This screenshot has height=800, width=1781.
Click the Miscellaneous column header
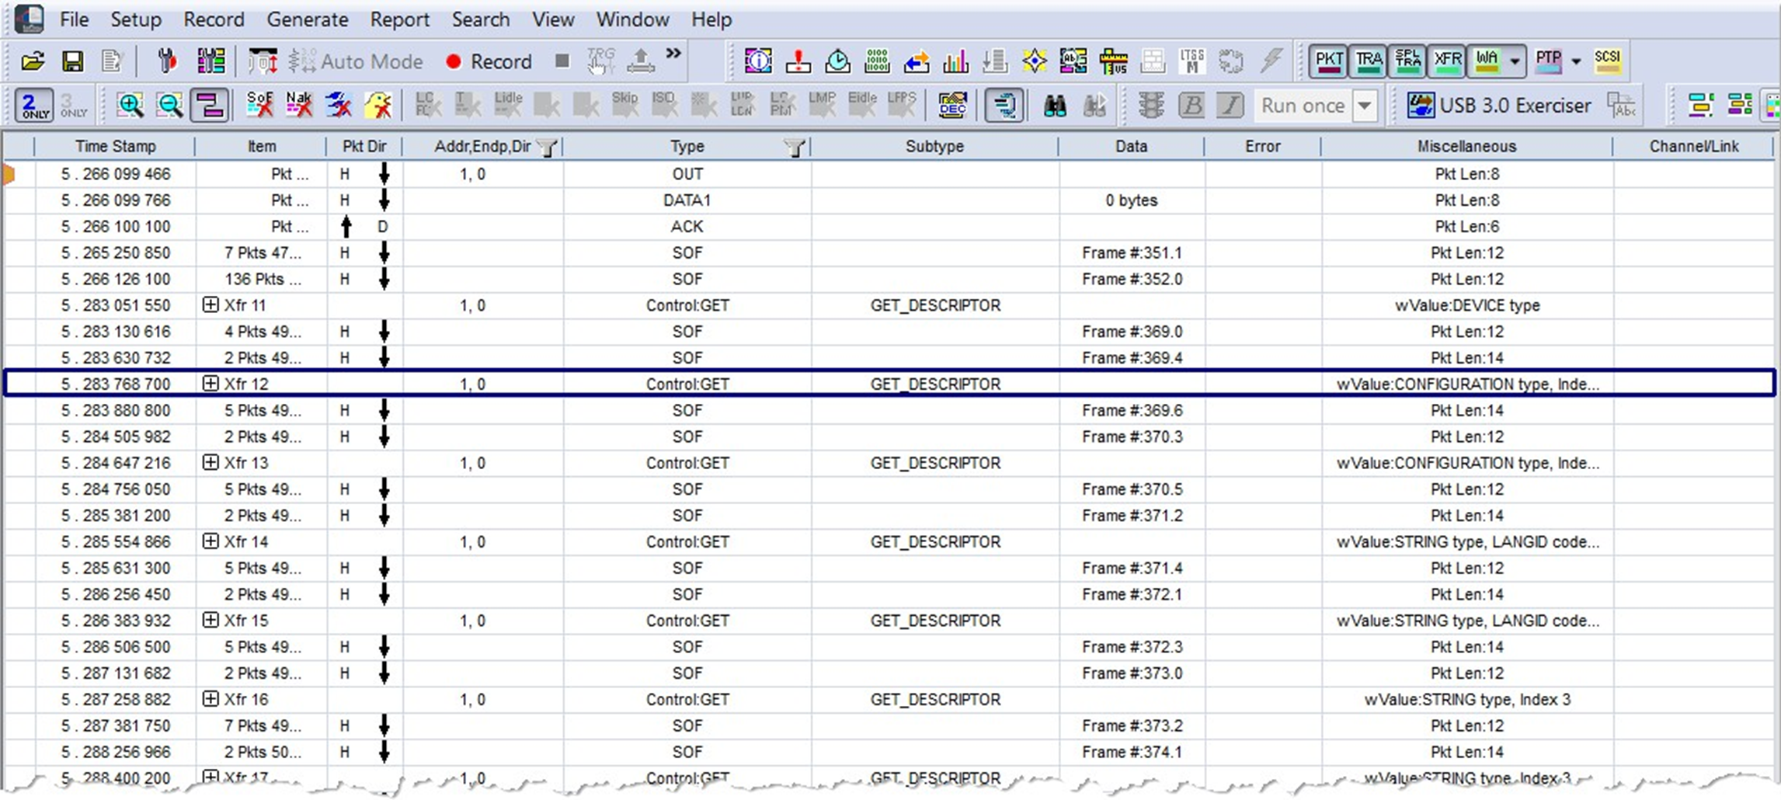click(1466, 146)
